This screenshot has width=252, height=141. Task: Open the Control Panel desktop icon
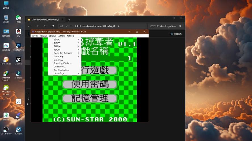pos(6,33)
